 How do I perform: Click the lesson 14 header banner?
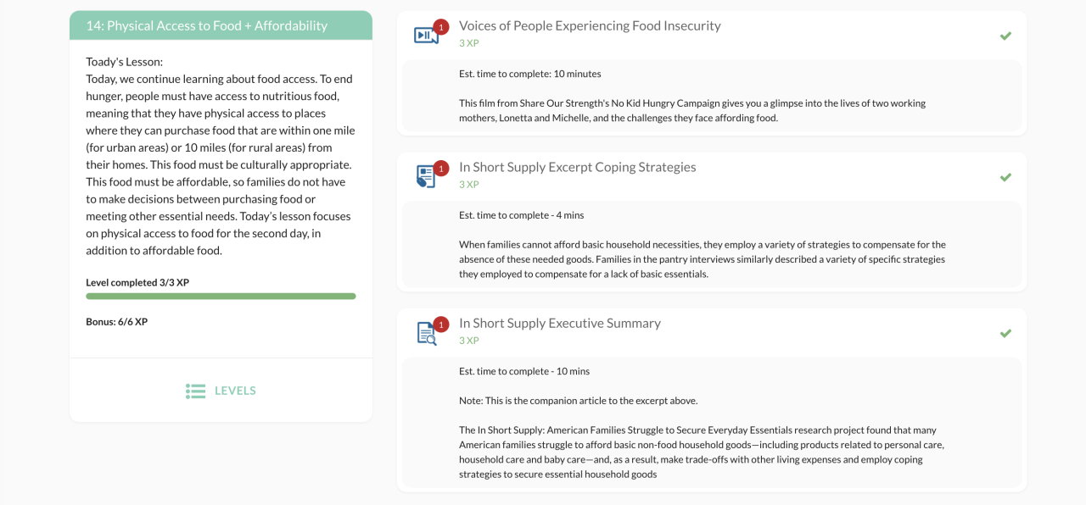[x=221, y=25]
